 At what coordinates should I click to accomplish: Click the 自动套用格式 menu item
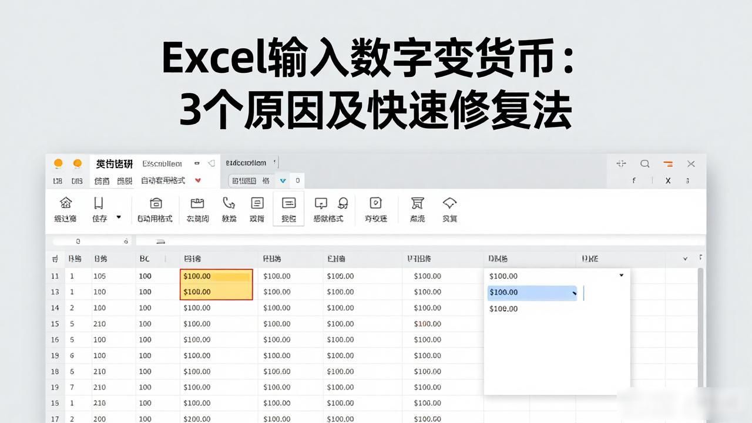(163, 181)
